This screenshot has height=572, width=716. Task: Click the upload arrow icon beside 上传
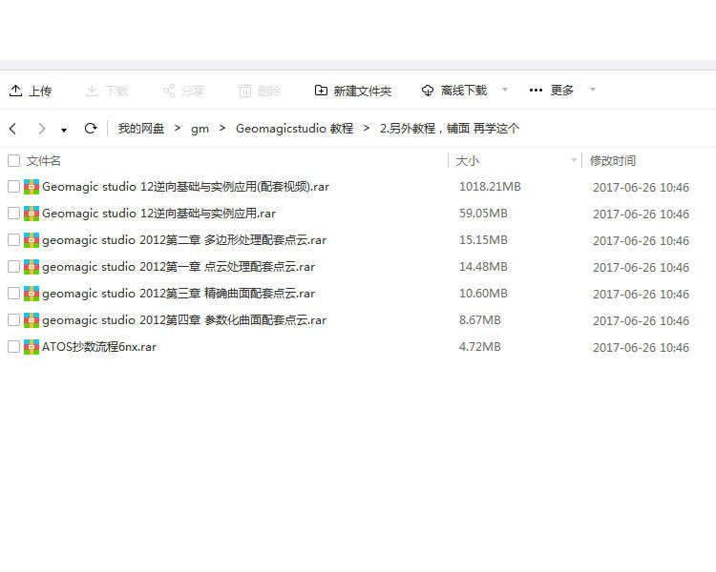coord(15,91)
